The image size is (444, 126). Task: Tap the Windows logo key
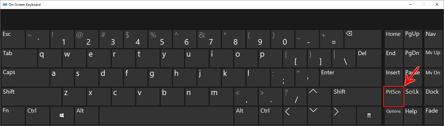(62, 116)
